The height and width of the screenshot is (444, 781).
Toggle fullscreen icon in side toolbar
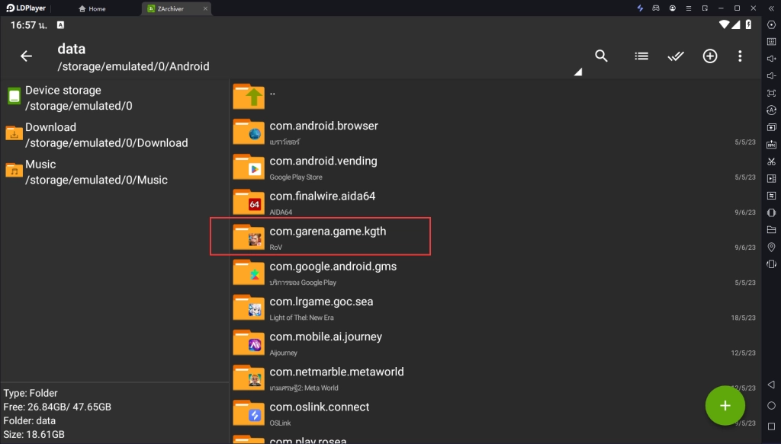(x=771, y=93)
